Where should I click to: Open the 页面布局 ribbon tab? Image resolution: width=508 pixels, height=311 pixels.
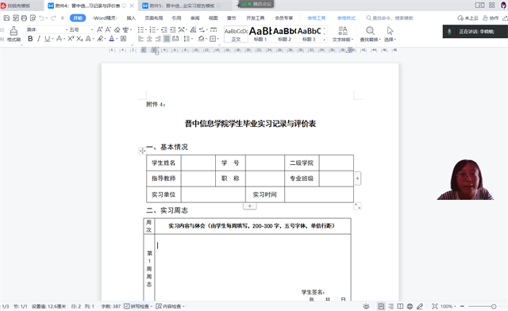coord(153,18)
